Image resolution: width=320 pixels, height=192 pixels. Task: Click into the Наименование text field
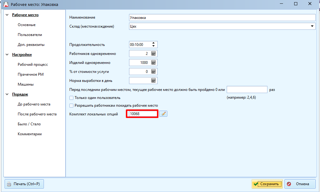pos(222,18)
